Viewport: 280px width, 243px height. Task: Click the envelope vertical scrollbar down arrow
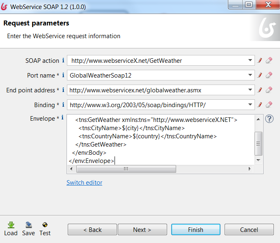tap(258, 160)
